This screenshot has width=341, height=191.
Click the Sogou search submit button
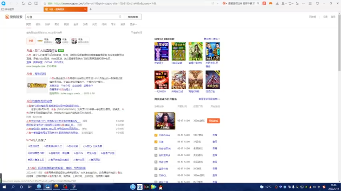tap(133, 17)
